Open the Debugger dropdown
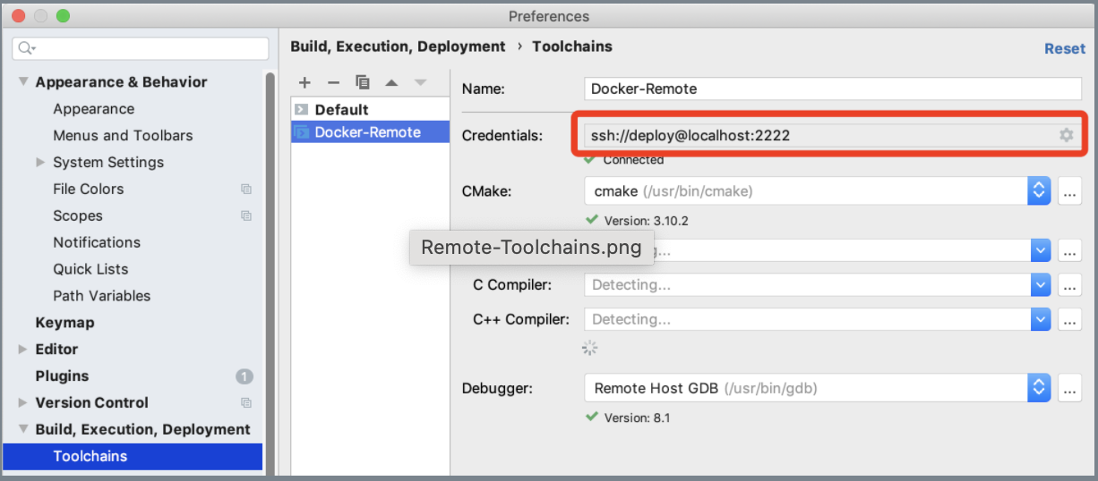1098x481 pixels. (x=1039, y=388)
